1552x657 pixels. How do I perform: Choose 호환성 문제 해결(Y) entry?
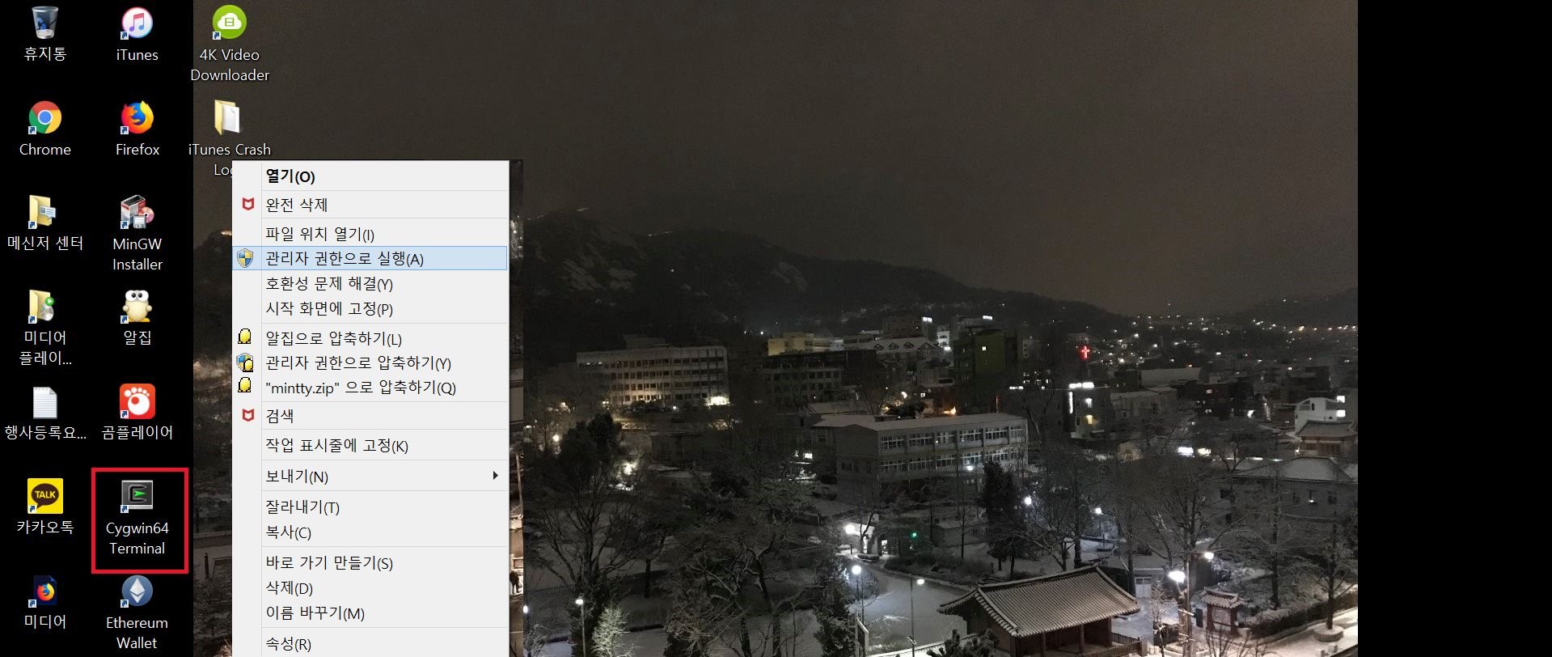pyautogui.click(x=370, y=284)
